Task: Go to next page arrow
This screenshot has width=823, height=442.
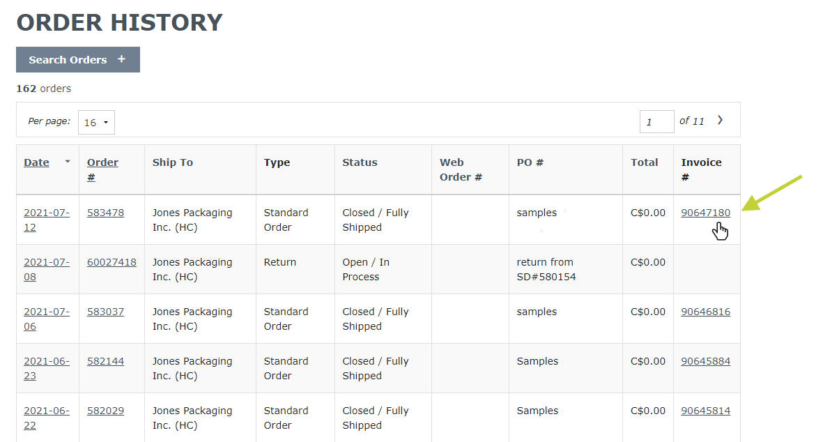Action: (720, 120)
